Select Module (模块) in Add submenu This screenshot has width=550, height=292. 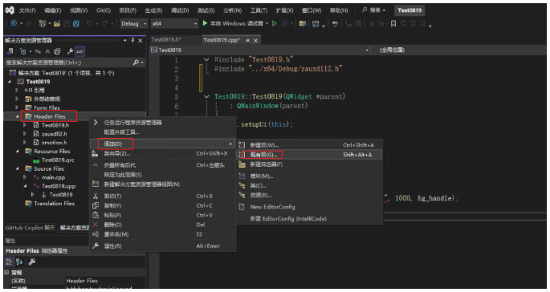tap(309, 176)
